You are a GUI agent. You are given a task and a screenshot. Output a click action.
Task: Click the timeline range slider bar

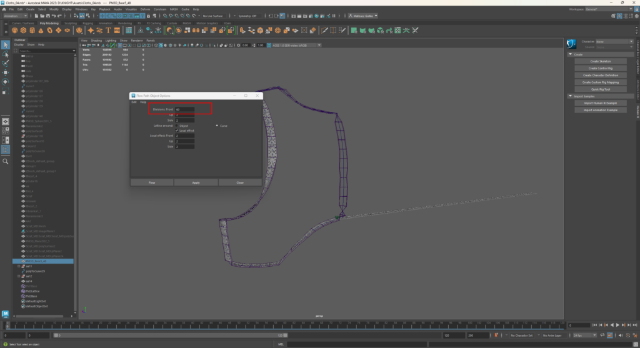(169, 336)
